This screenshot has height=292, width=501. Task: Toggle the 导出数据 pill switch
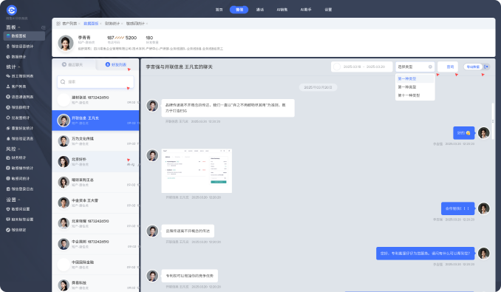(x=473, y=67)
